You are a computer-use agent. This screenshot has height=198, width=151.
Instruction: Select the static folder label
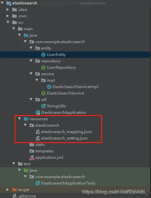pos(40,145)
